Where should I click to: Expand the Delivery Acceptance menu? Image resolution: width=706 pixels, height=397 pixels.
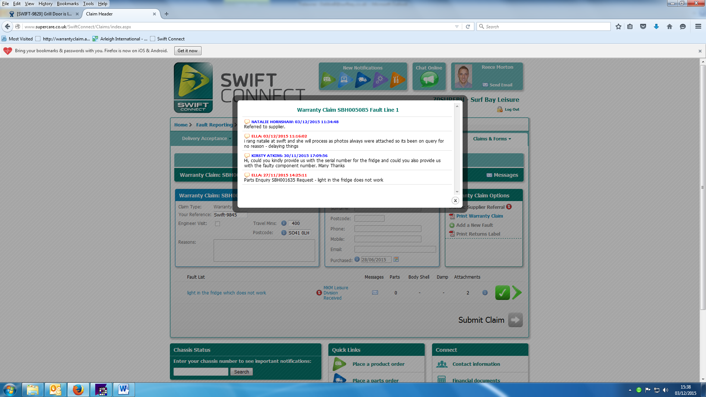pos(206,138)
